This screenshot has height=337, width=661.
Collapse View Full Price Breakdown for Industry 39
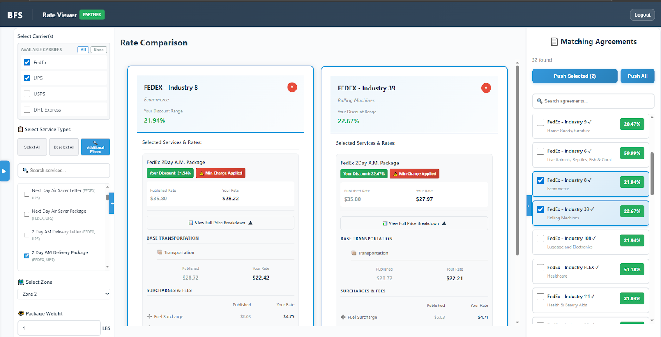(x=414, y=223)
